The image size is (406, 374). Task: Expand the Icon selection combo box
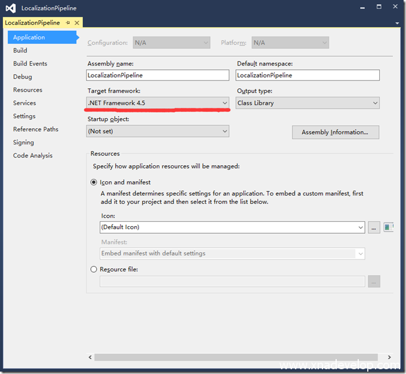360,227
